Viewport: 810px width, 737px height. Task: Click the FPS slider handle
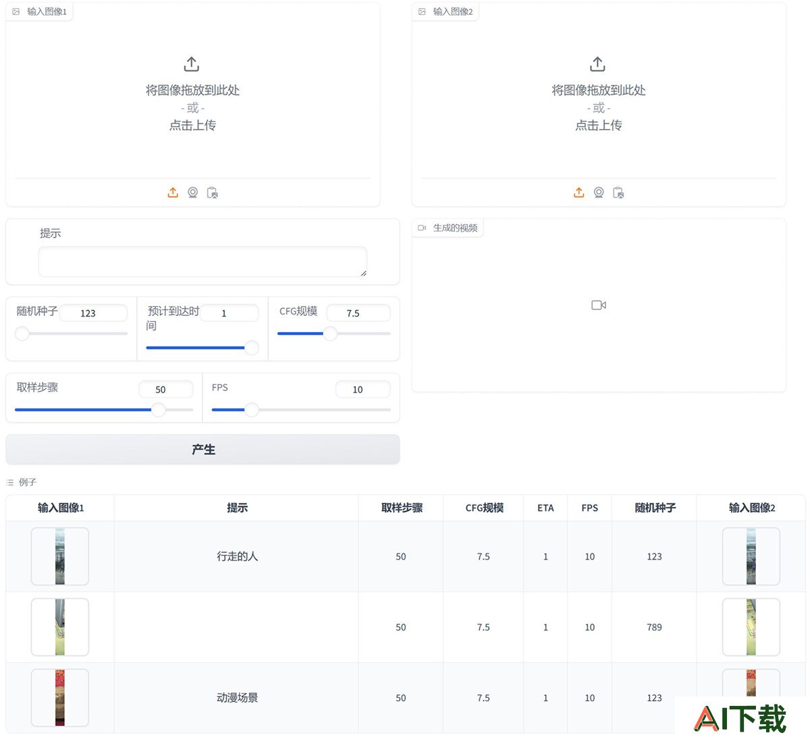tap(251, 410)
